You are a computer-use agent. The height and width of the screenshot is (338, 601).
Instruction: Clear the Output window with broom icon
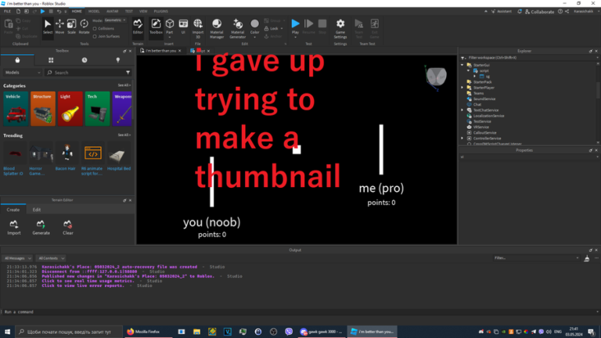pyautogui.click(x=586, y=259)
